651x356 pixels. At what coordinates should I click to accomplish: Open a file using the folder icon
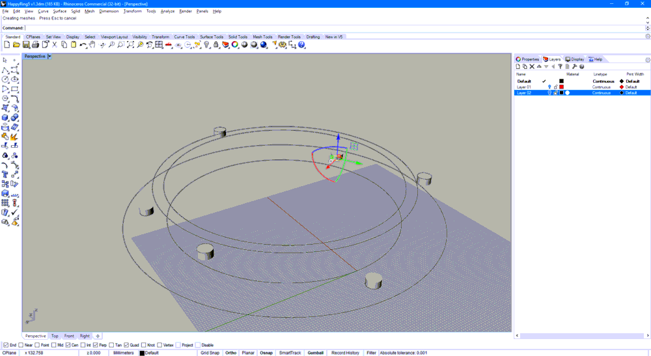[x=17, y=45]
